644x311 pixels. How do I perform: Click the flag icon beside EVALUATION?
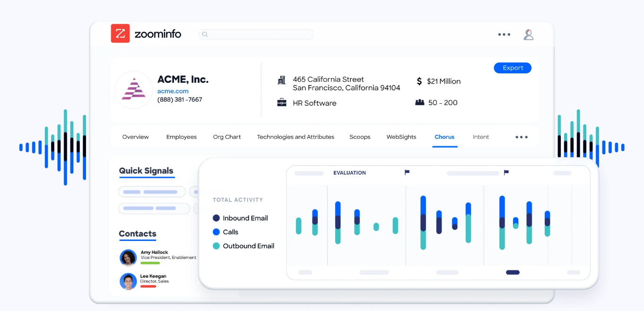(x=407, y=172)
